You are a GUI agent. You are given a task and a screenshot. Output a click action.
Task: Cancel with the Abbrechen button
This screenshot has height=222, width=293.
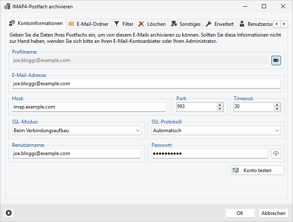[x=273, y=213]
